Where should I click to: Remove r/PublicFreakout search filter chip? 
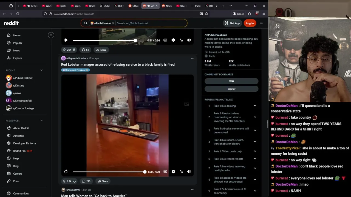tap(113, 23)
